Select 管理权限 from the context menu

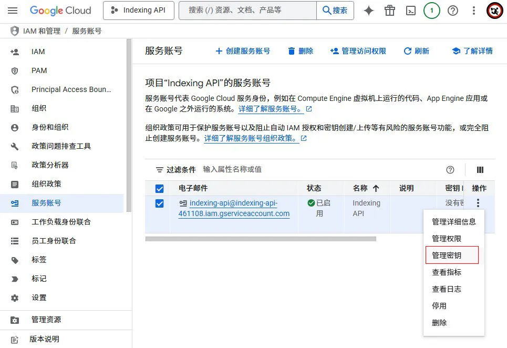[453, 239]
